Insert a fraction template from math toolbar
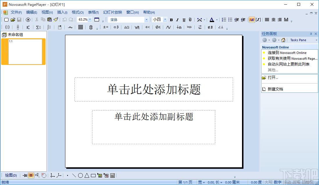This screenshot has height=185, width=319. pyautogui.click(x=18, y=27)
